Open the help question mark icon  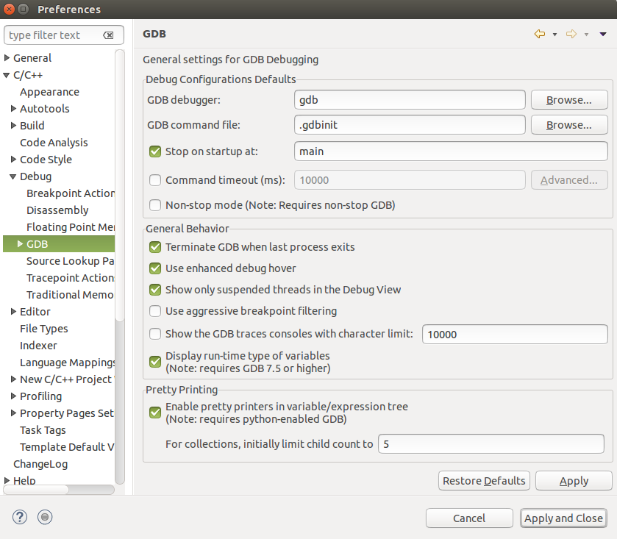[20, 517]
